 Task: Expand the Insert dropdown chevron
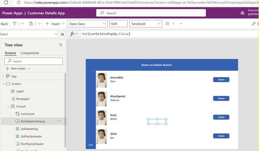coord(63,24)
